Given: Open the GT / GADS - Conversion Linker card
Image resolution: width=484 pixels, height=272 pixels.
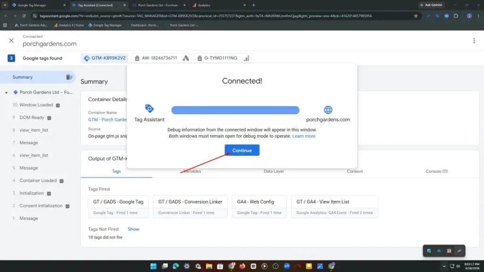Looking at the screenshot, I should [x=190, y=207].
